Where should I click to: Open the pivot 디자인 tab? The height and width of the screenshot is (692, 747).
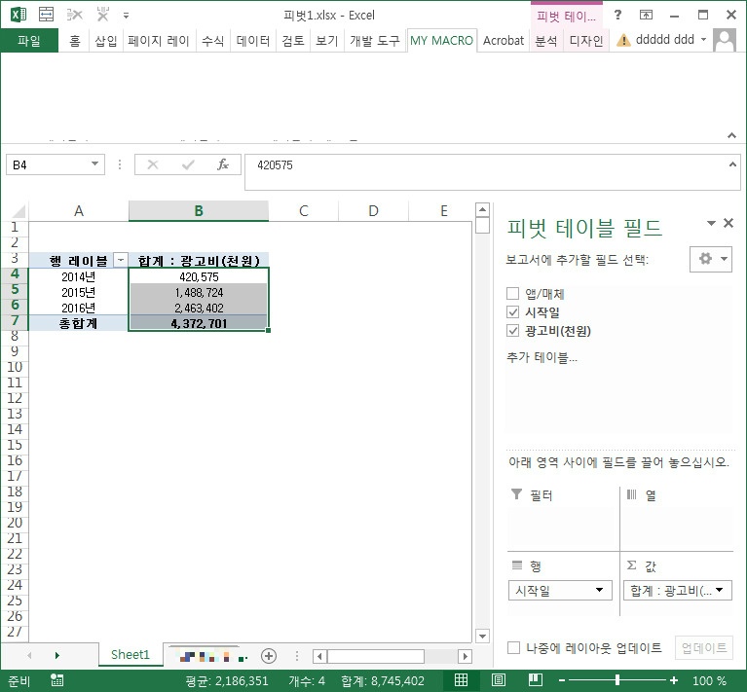[x=586, y=41]
